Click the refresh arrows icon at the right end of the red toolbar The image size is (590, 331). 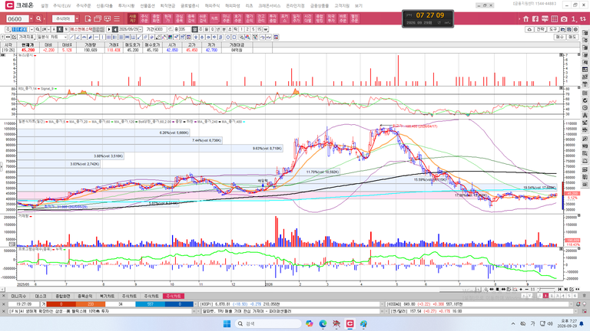pos(583,18)
